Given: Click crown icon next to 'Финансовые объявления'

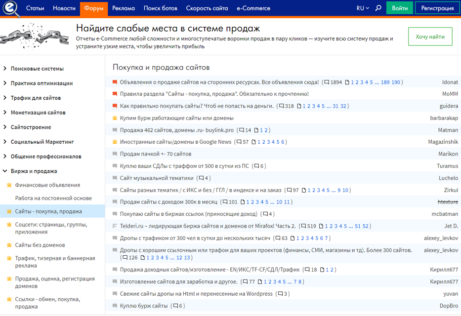Looking at the screenshot, I should tap(9, 185).
